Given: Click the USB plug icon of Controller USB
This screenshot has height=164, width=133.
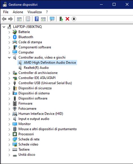Looking at the screenshot, I should point(15,83).
